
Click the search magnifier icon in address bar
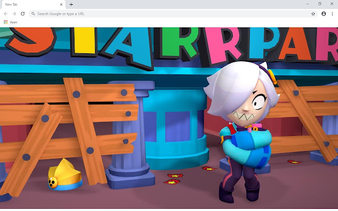tap(33, 14)
